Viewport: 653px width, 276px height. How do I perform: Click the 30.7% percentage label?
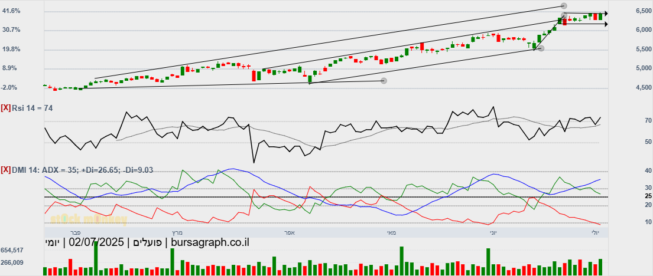(12, 30)
